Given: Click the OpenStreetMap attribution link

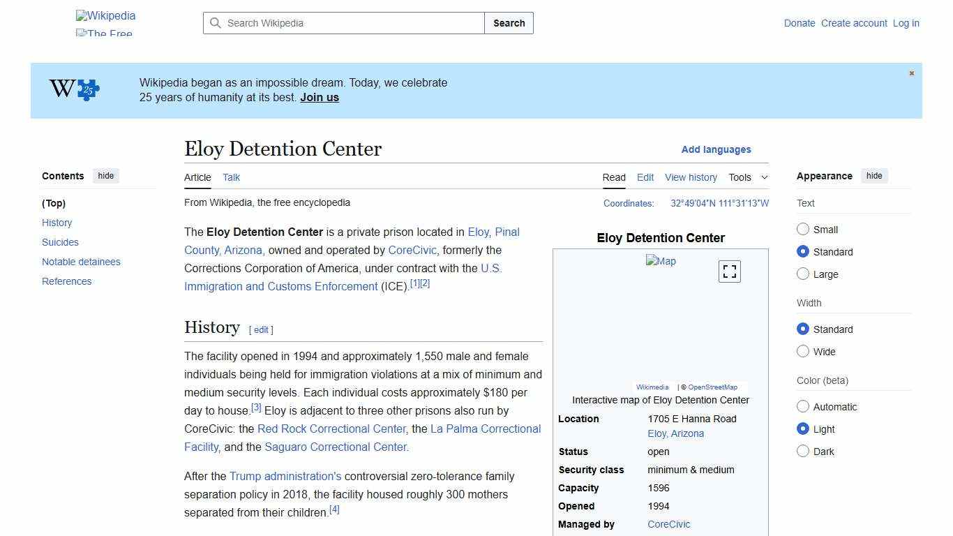Looking at the screenshot, I should pos(712,387).
